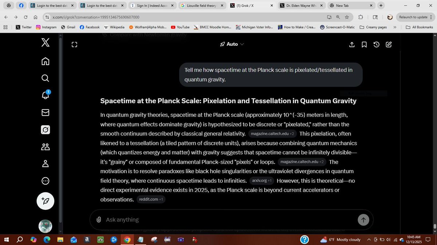Go to Home in X sidebar
Screen dimensions: 437x245
point(45,61)
